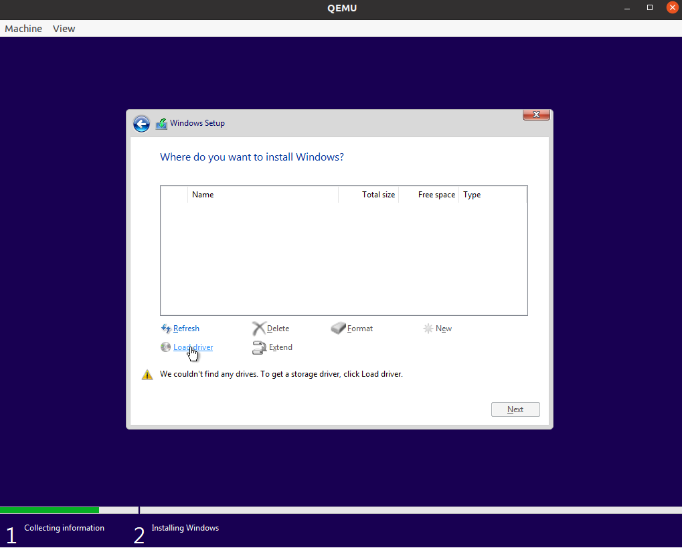682x548 pixels.
Task: Click the Load driver disc icon
Action: click(x=165, y=347)
